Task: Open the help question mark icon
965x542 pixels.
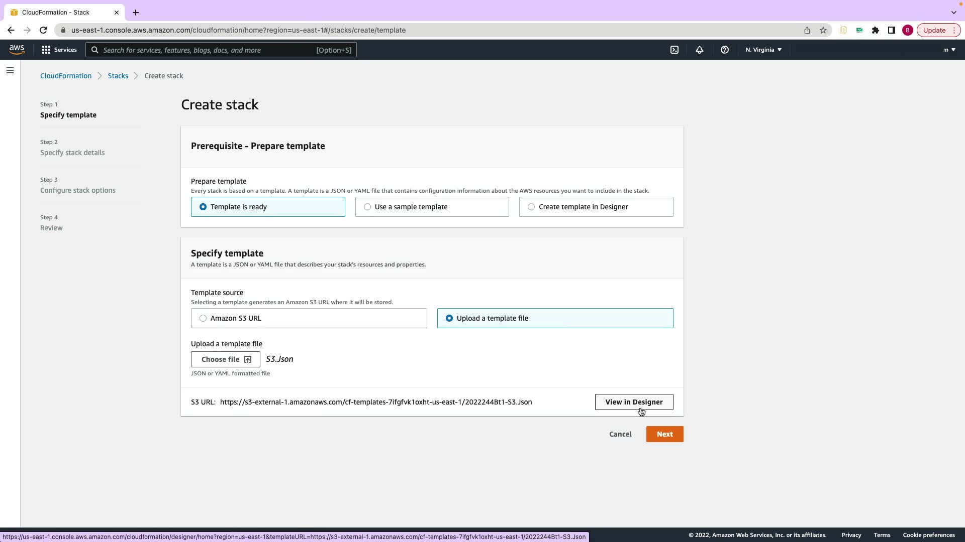Action: pyautogui.click(x=724, y=50)
